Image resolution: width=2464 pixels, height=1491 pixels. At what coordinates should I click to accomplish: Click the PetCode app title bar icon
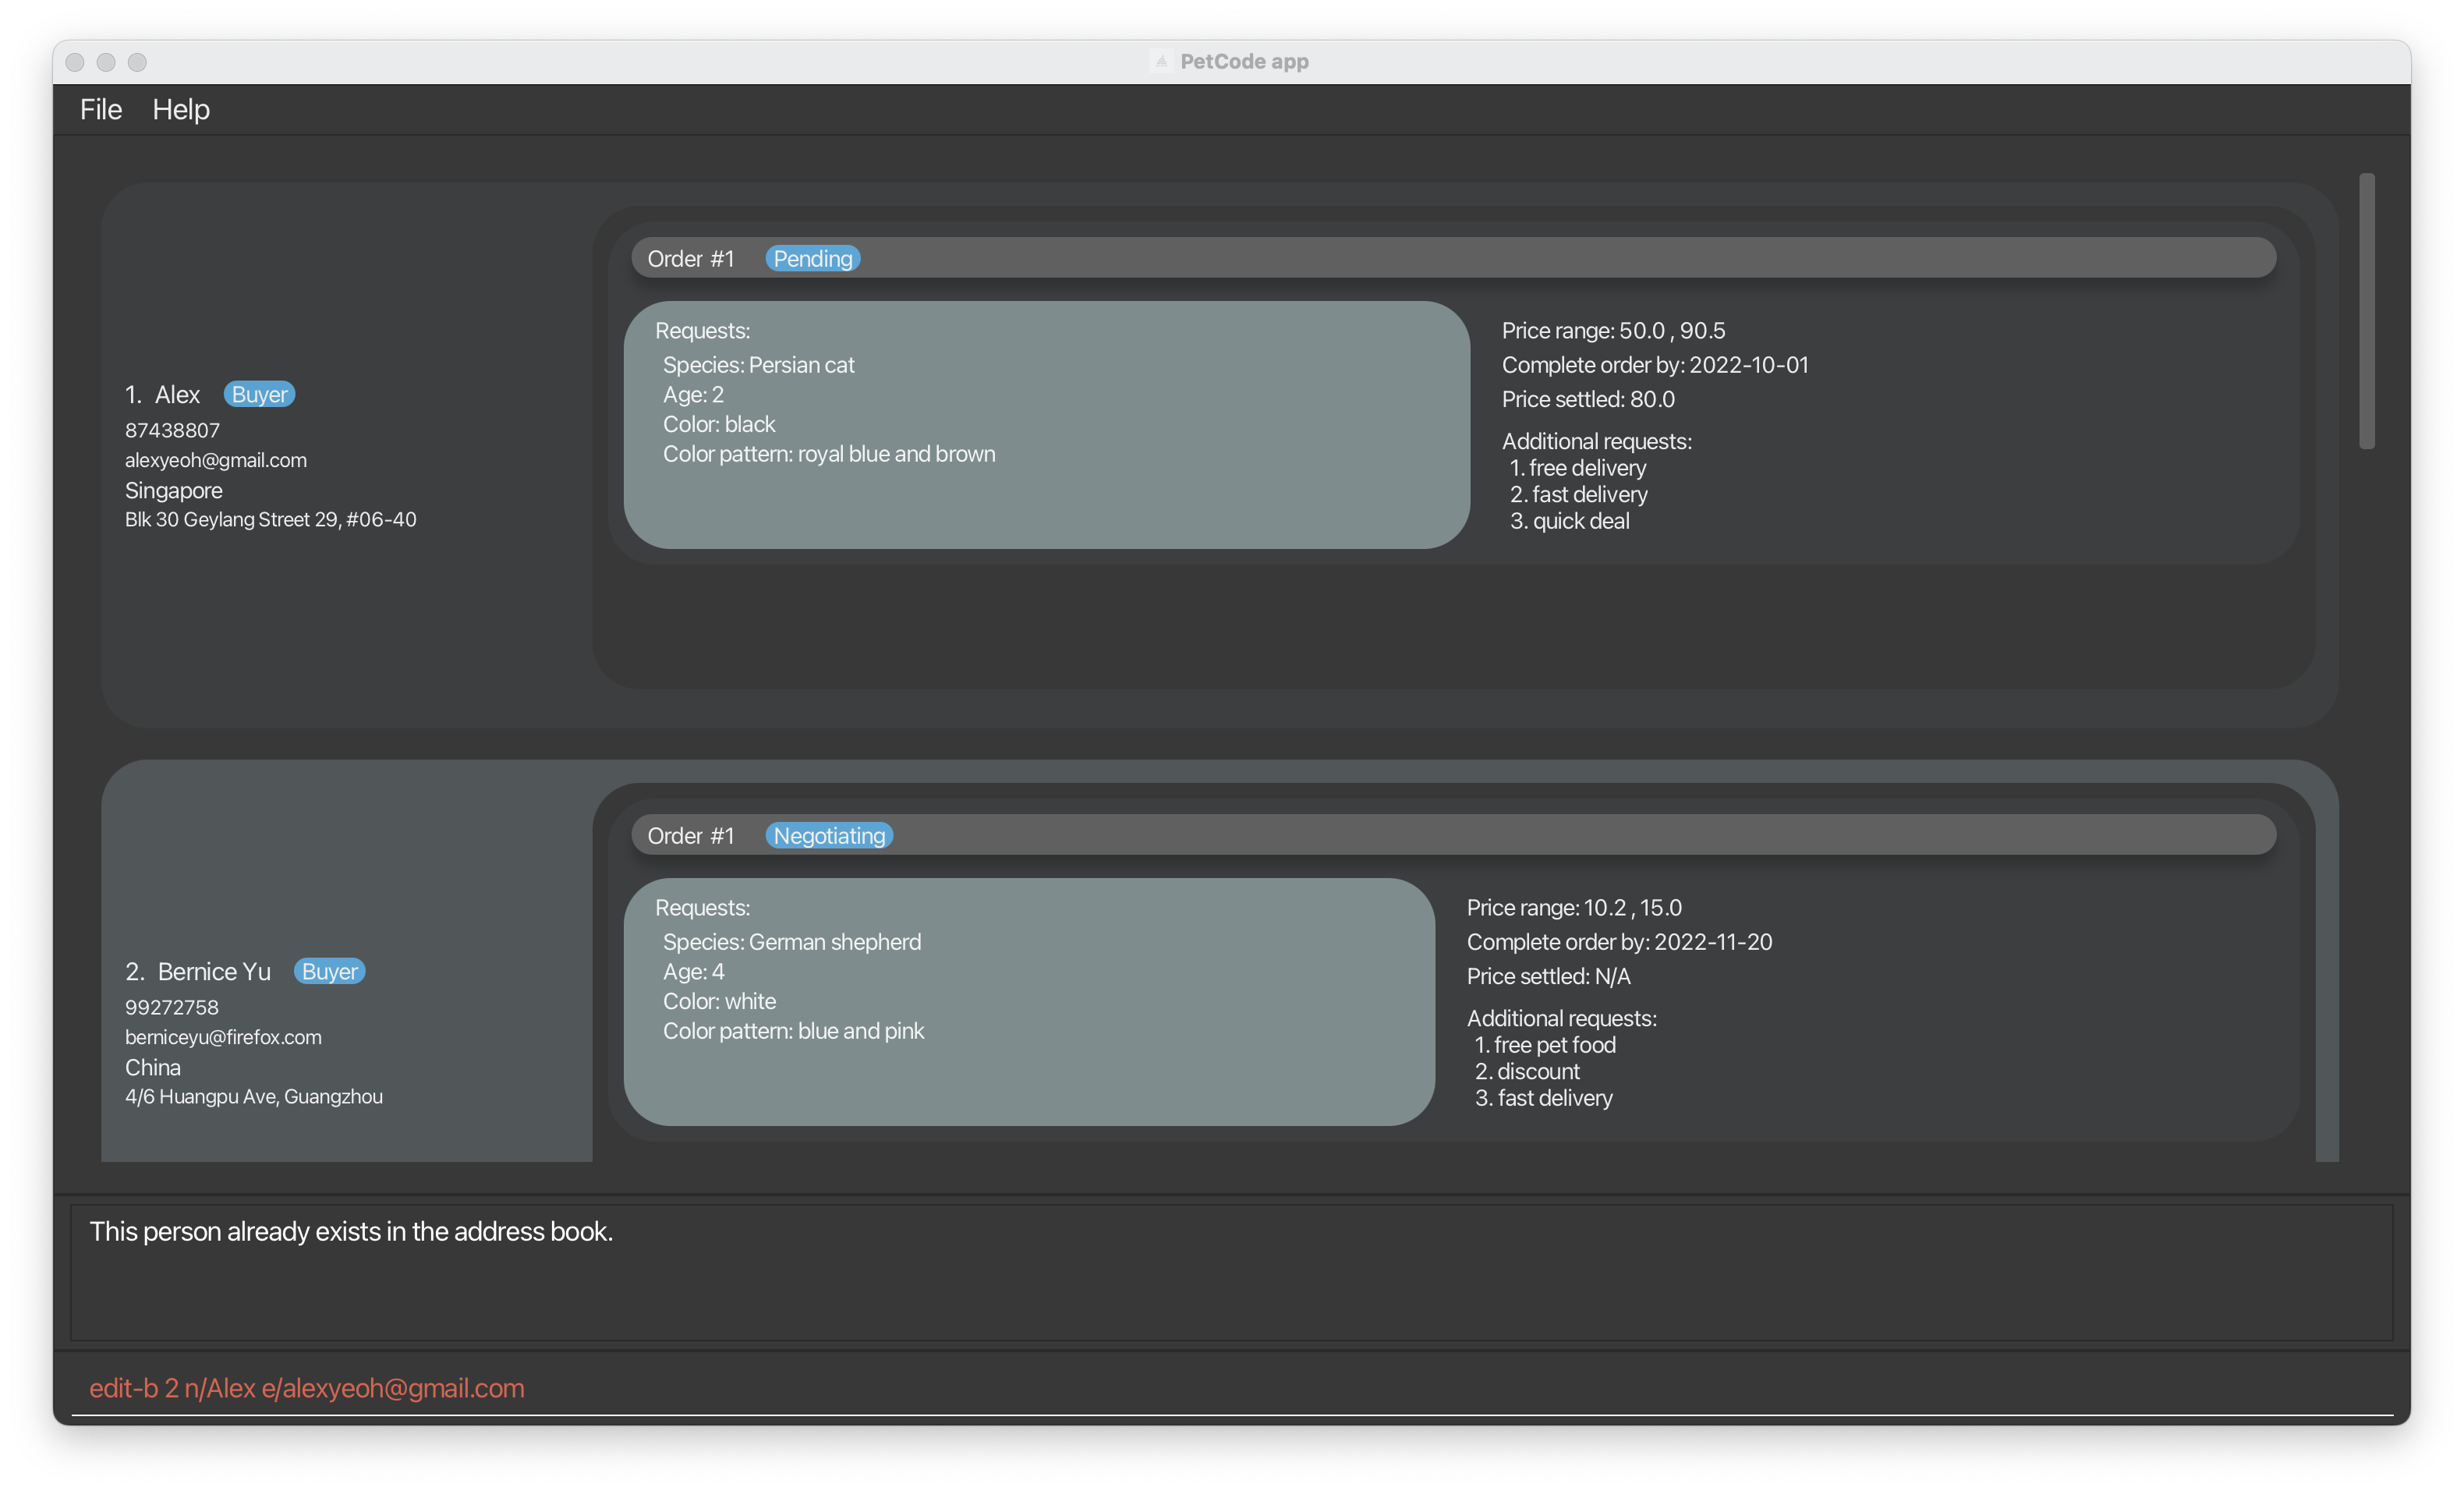(1161, 62)
